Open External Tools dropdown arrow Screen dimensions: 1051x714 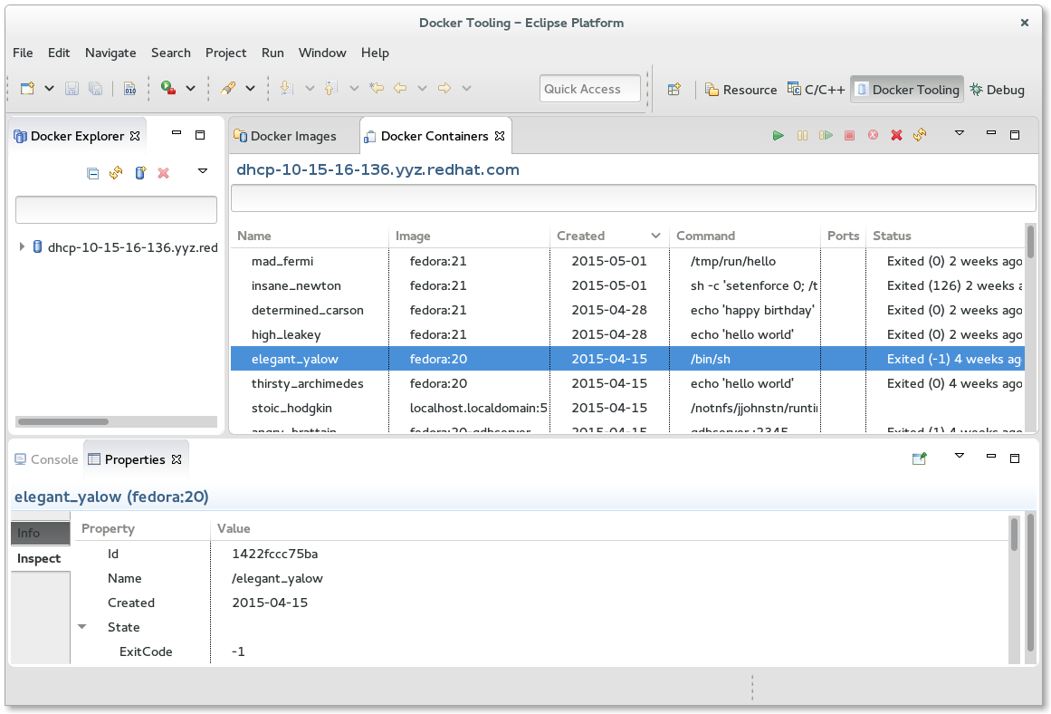pyautogui.click(x=250, y=88)
